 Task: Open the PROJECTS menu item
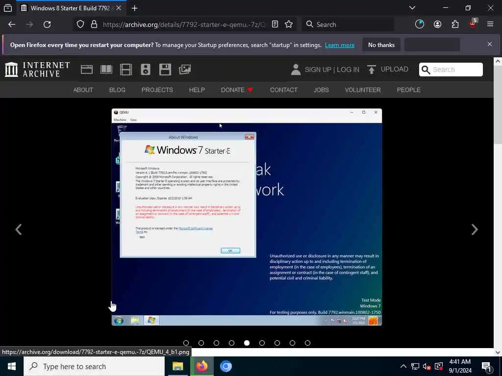(x=157, y=90)
